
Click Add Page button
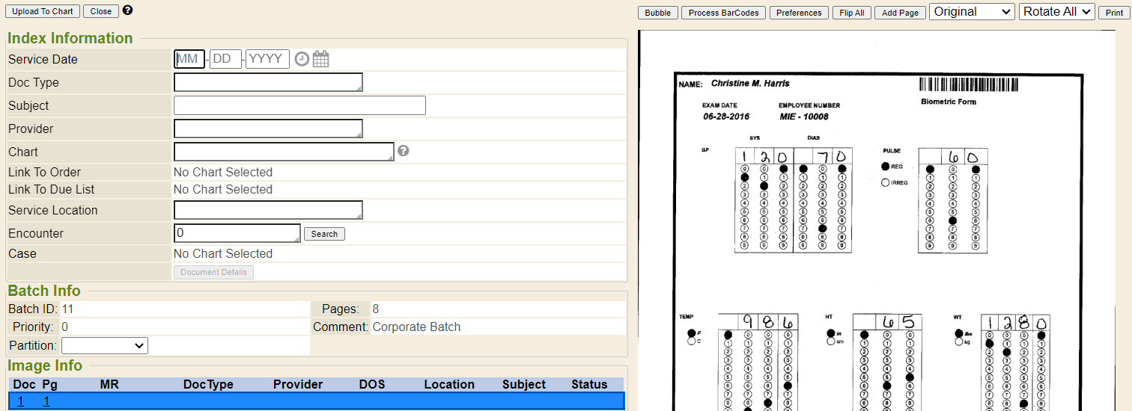(900, 13)
